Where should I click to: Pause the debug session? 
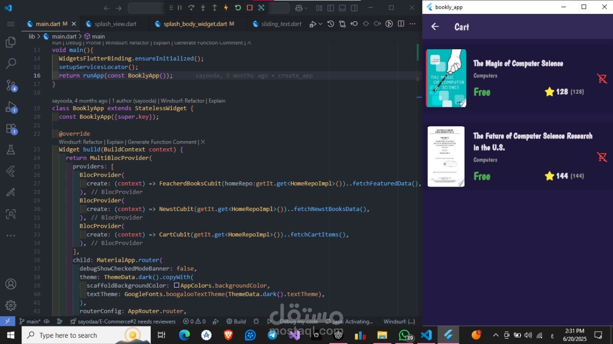pos(180,8)
